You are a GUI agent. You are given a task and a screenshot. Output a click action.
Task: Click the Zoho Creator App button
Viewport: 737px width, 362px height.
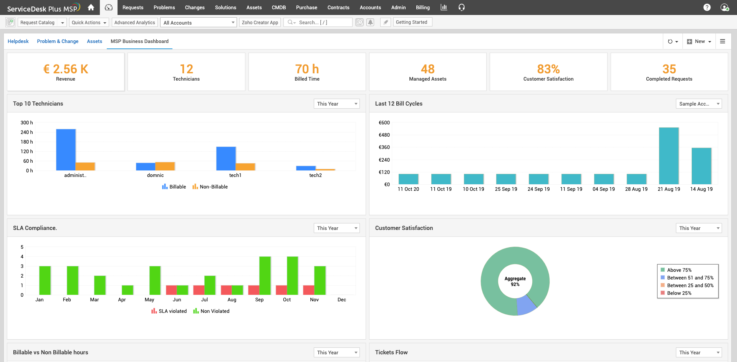point(260,22)
